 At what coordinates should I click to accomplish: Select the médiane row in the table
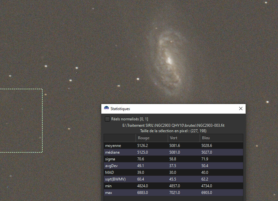144,152
